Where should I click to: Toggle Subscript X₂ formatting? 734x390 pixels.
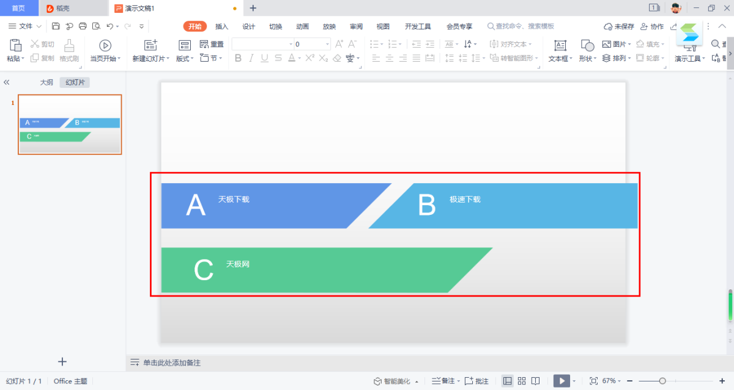pyautogui.click(x=323, y=58)
